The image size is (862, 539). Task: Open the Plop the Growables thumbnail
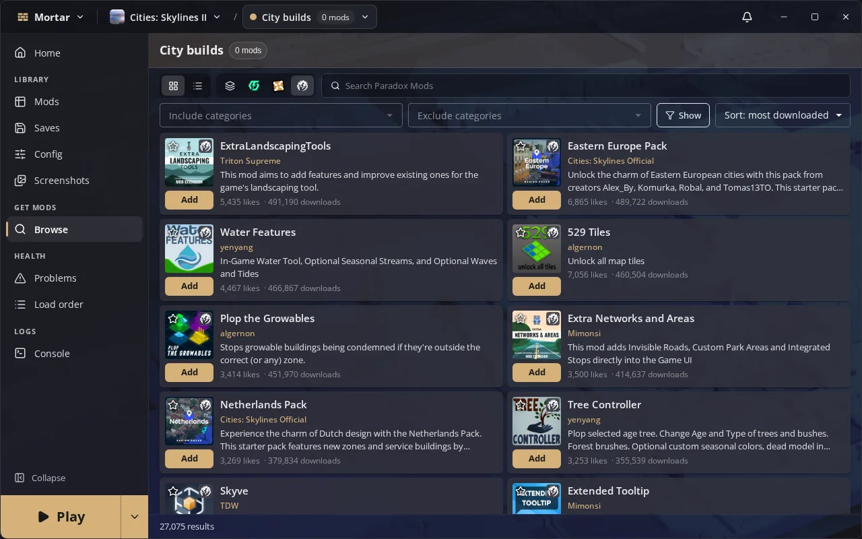(189, 335)
